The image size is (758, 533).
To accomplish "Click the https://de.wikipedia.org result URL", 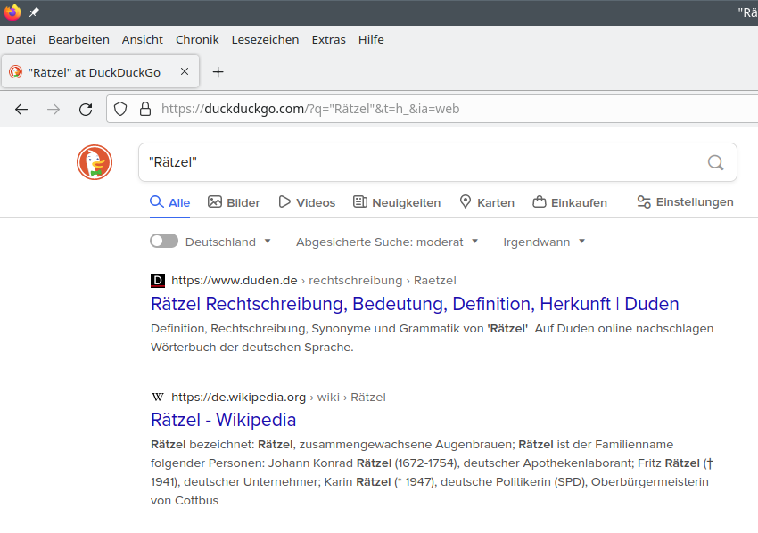I will (238, 398).
